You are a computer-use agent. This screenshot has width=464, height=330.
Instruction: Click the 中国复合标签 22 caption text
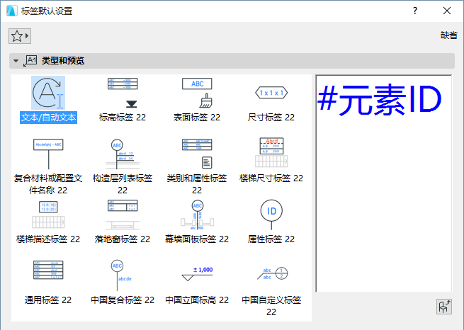click(x=123, y=300)
